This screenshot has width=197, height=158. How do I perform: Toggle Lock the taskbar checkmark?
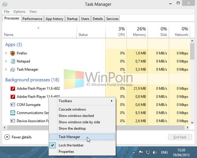pyautogui.click(x=53, y=145)
